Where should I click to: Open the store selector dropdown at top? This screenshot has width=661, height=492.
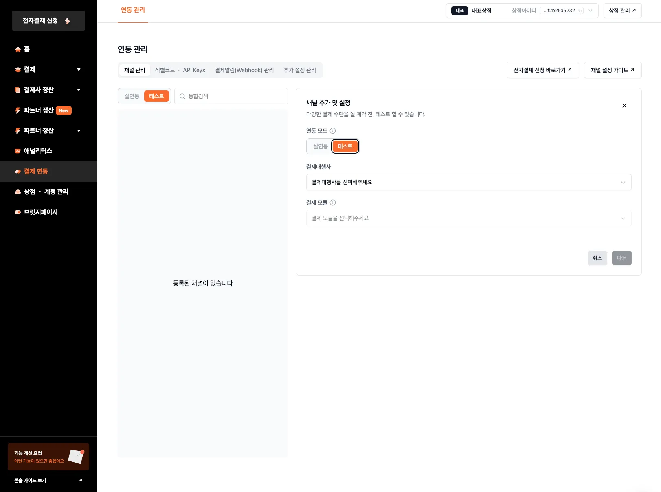(590, 11)
